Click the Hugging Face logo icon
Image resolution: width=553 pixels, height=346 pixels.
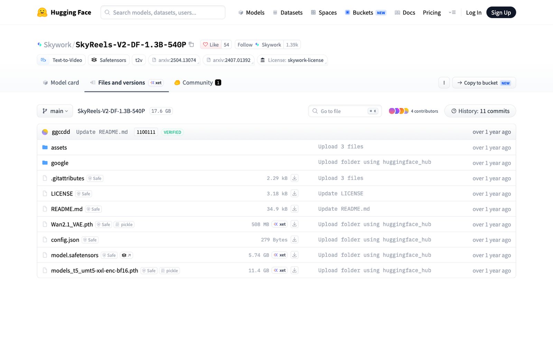point(42,12)
